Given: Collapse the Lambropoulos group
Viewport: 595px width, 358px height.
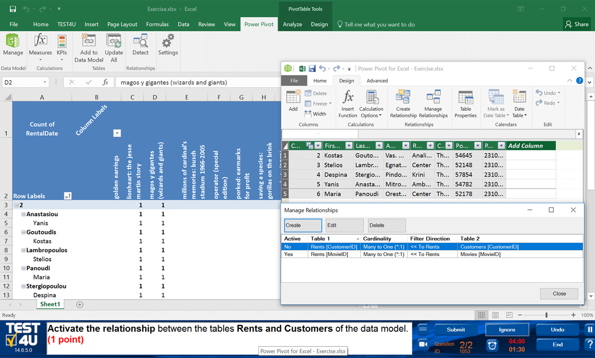Looking at the screenshot, I should click(24, 250).
